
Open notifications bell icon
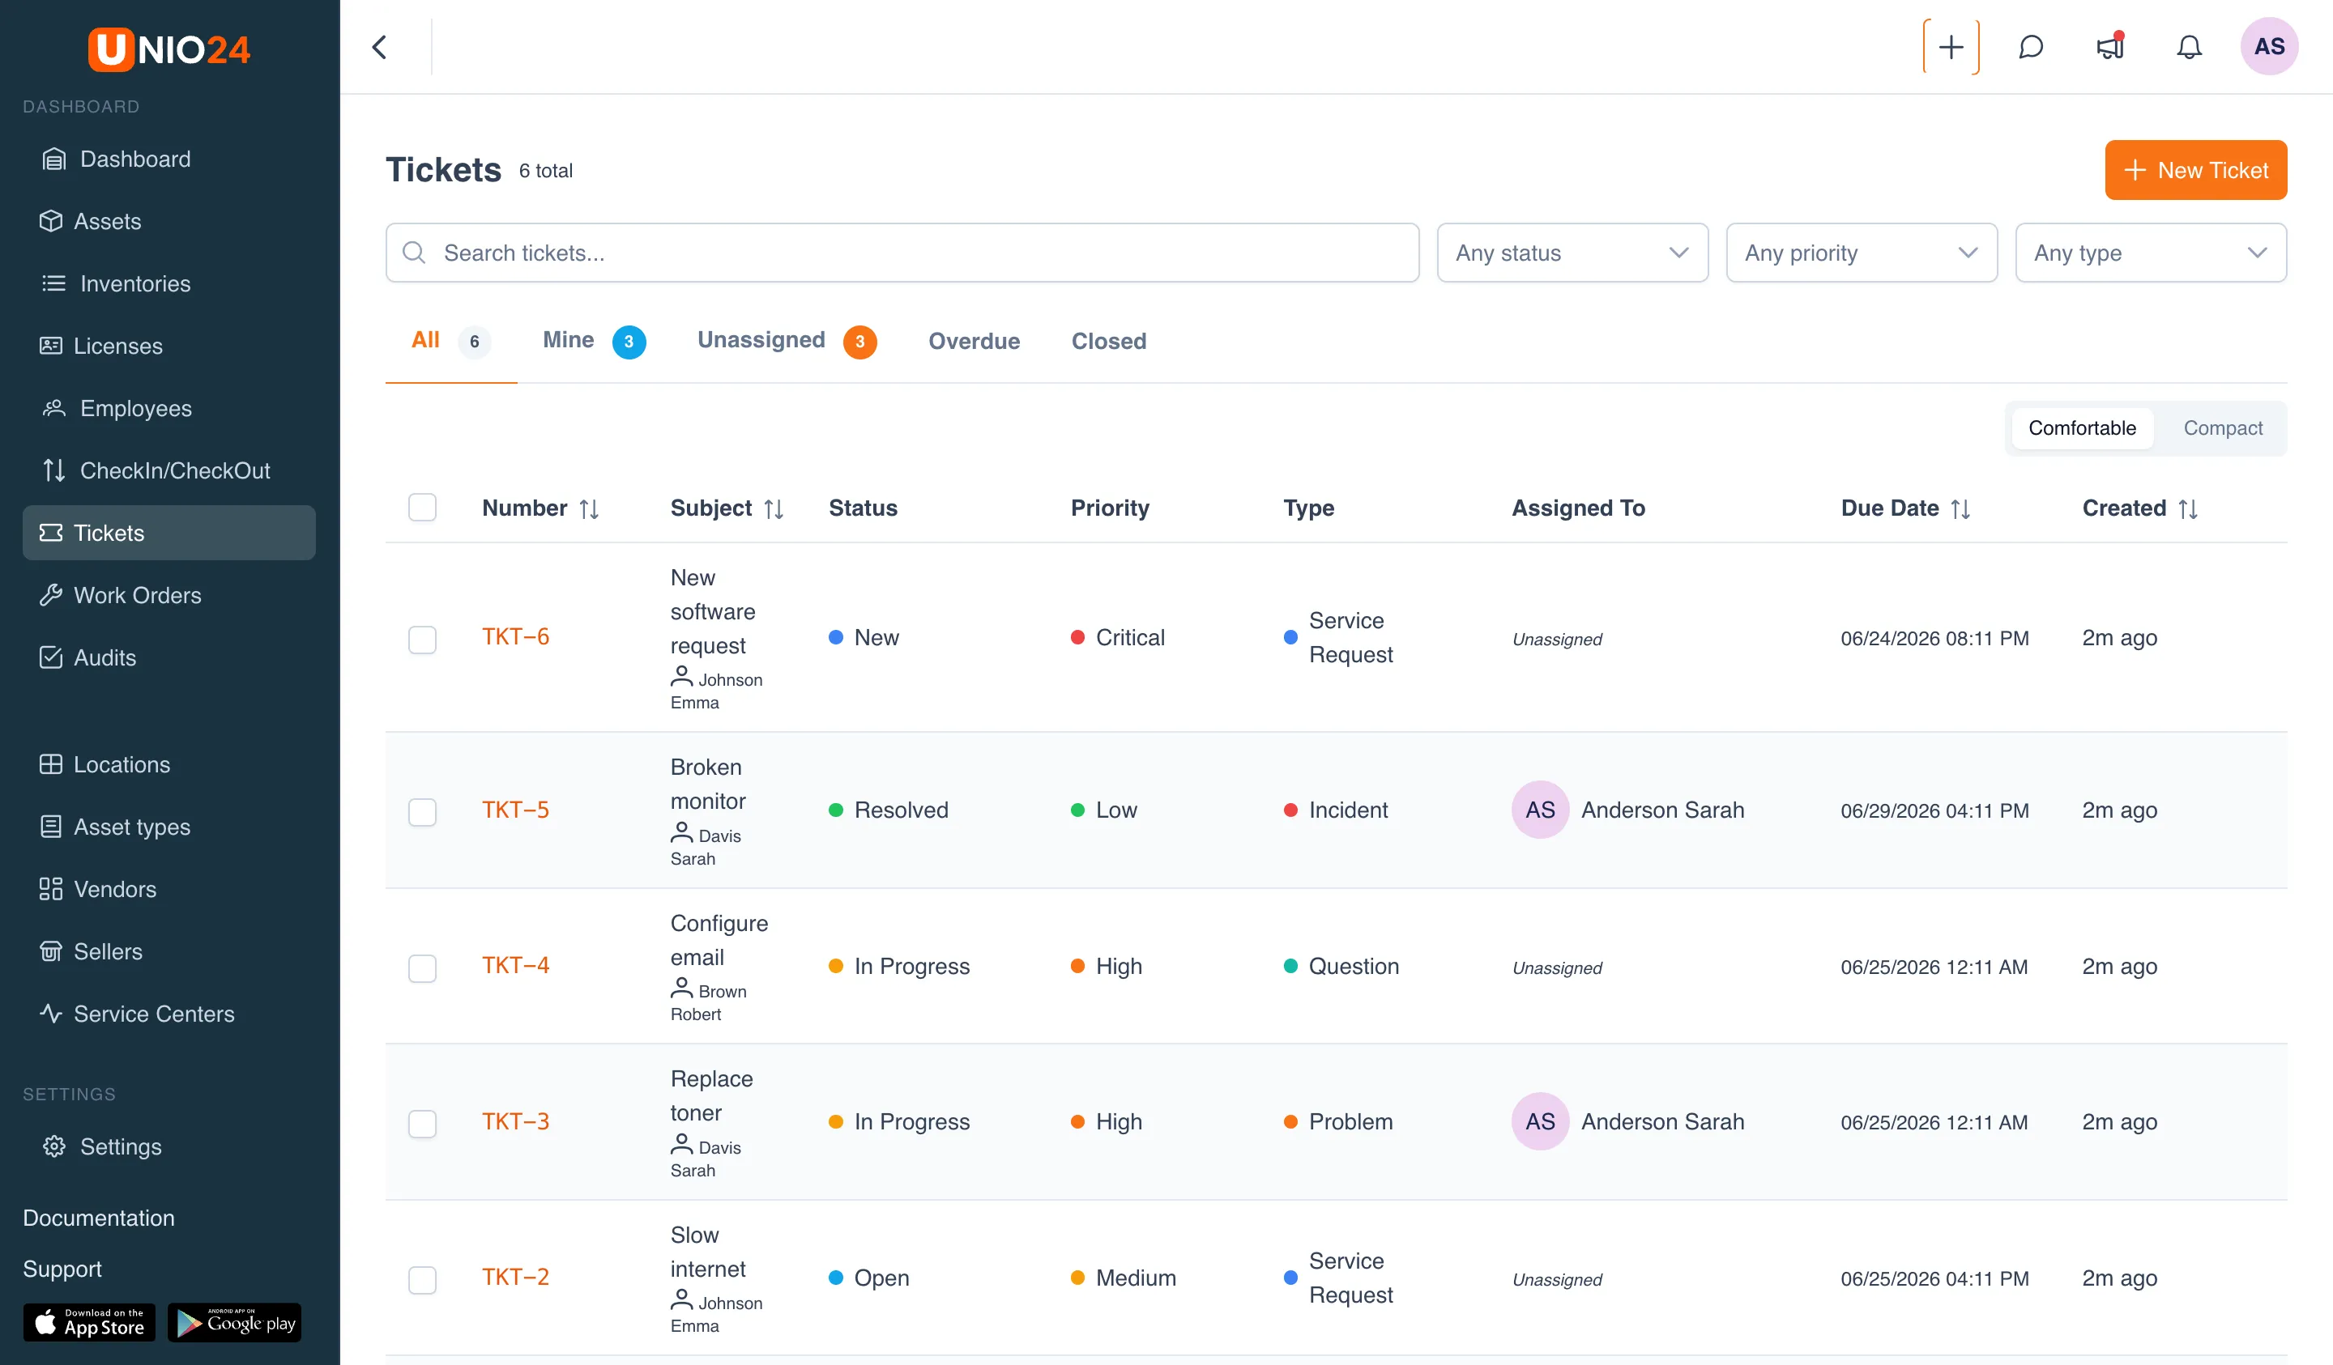(x=2189, y=47)
